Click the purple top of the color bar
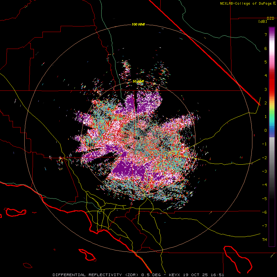Viewport: 277px width, 277px height. coord(272,30)
